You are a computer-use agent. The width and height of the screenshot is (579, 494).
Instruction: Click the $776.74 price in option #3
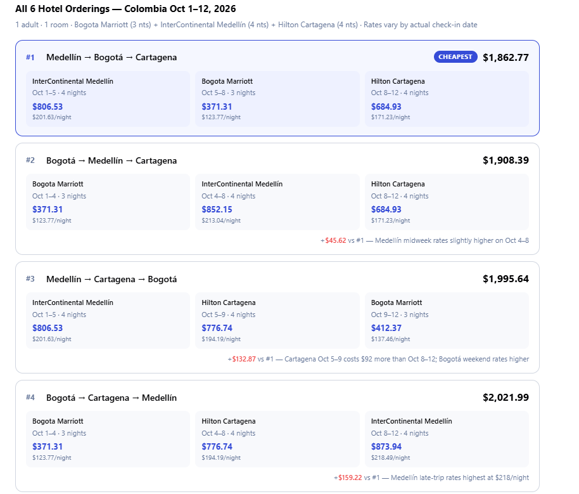217,328
